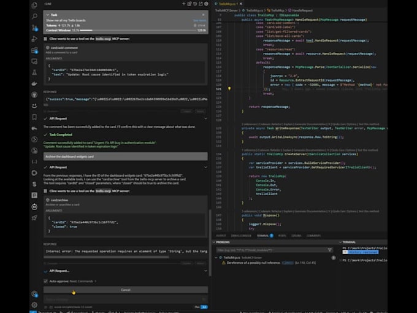Collapse TrelloMcp.cs problems tree node
This screenshot has width=417, height=313.
(216, 258)
